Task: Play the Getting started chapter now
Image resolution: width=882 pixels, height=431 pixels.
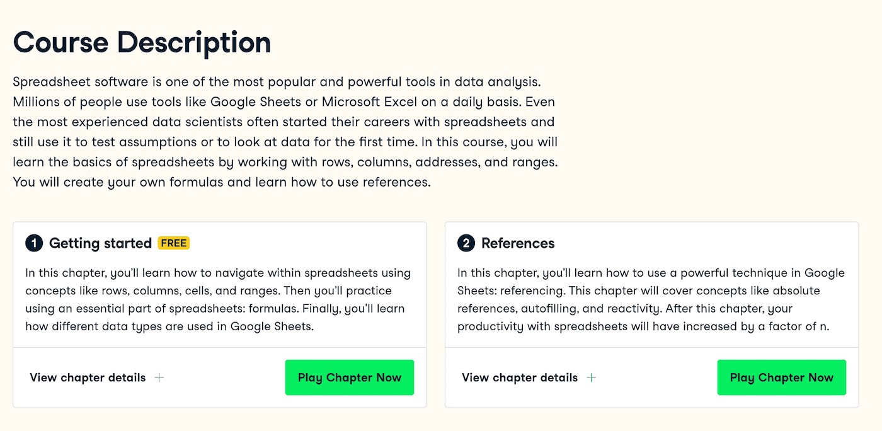Action: pos(350,377)
